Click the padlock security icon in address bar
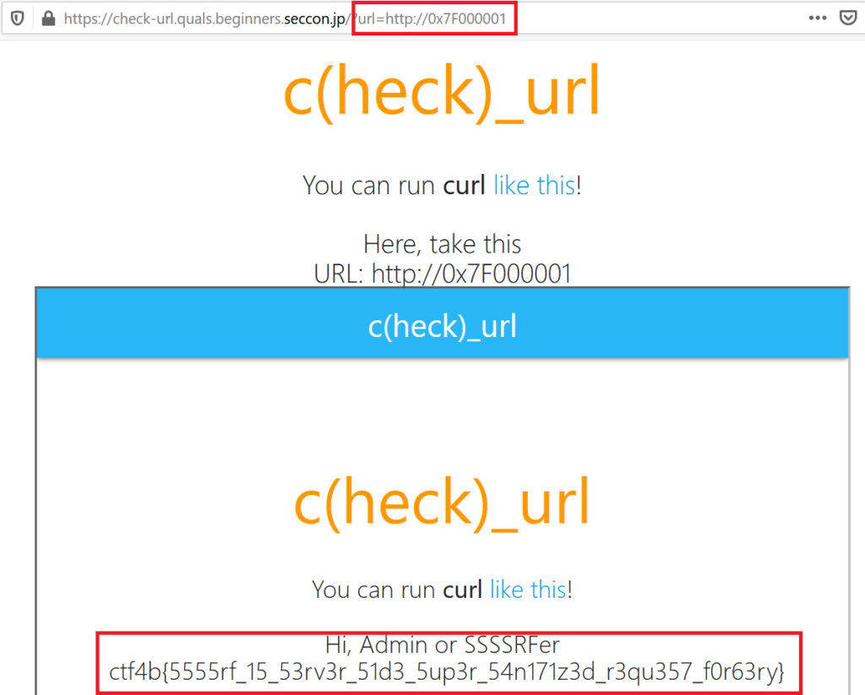This screenshot has height=695, width=865. click(48, 17)
